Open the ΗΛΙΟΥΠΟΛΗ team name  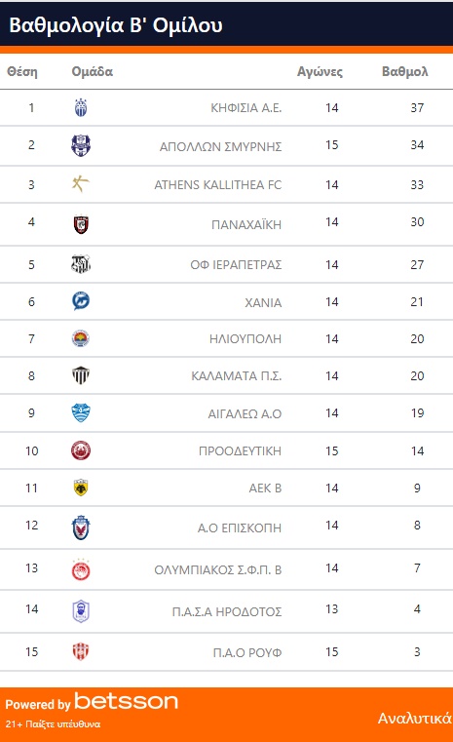[x=245, y=338]
